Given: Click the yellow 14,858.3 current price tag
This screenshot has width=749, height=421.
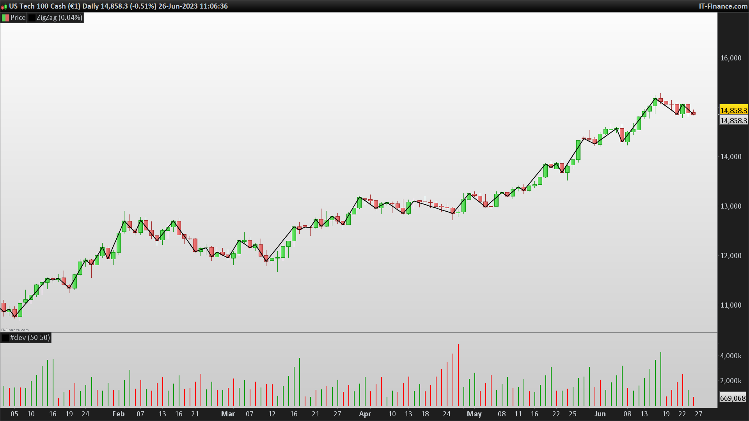Looking at the screenshot, I should point(733,110).
